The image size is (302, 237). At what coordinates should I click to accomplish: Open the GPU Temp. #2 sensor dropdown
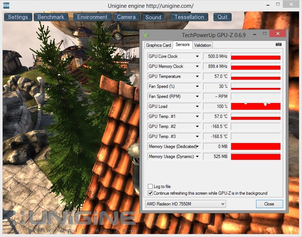(x=197, y=126)
